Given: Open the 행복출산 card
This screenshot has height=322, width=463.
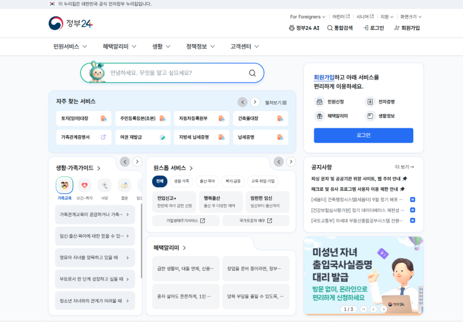Looking at the screenshot, I should click(221, 202).
